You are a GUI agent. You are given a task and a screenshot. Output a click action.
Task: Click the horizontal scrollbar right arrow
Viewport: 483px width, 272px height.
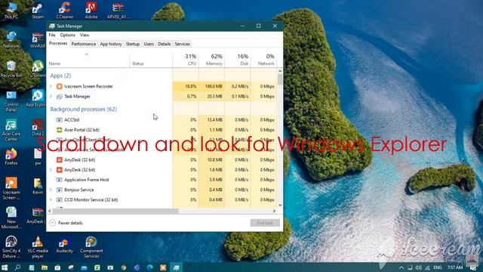[274, 212]
